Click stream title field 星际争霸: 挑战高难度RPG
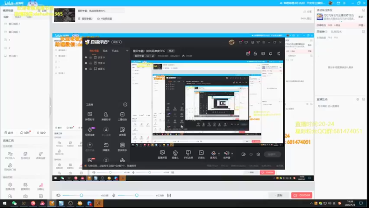This screenshot has width=369, height=208. 101,11
